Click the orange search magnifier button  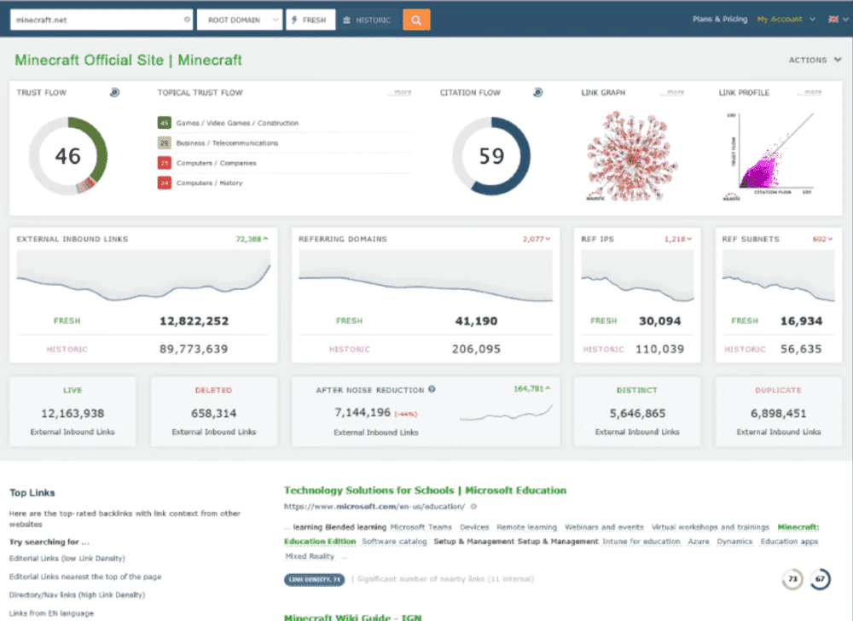416,20
